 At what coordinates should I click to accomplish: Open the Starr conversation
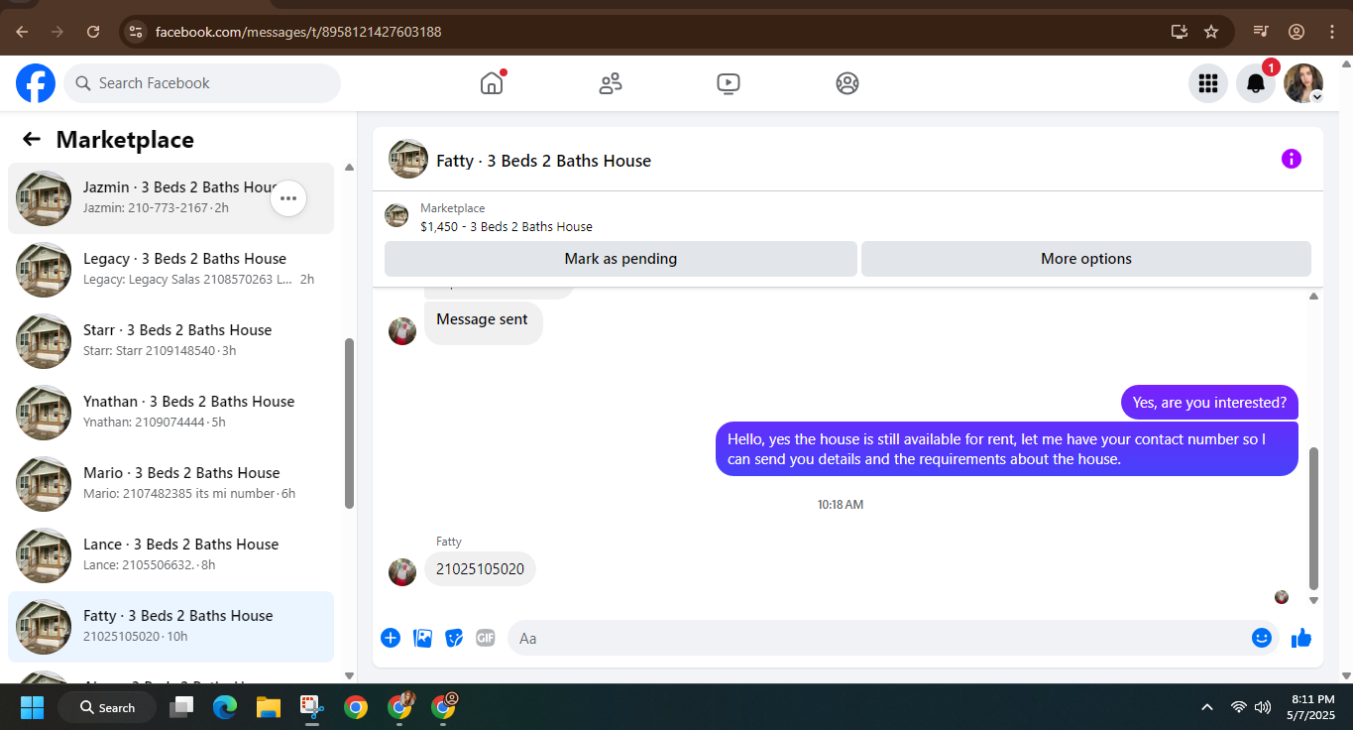[170, 341]
